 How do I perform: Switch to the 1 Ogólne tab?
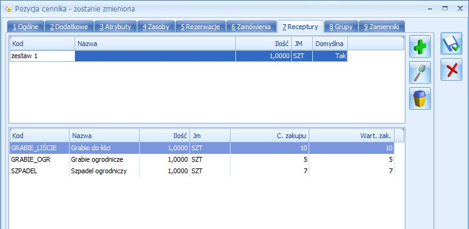pos(25,27)
